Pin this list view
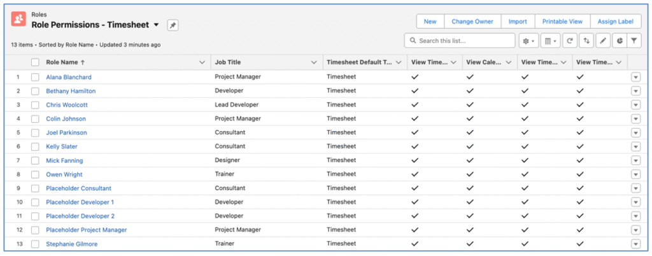Screen dimensions: 652x256 (173, 25)
